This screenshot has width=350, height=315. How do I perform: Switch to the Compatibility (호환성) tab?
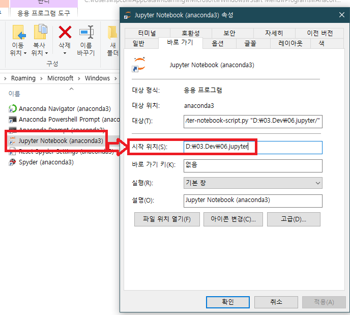(x=191, y=33)
